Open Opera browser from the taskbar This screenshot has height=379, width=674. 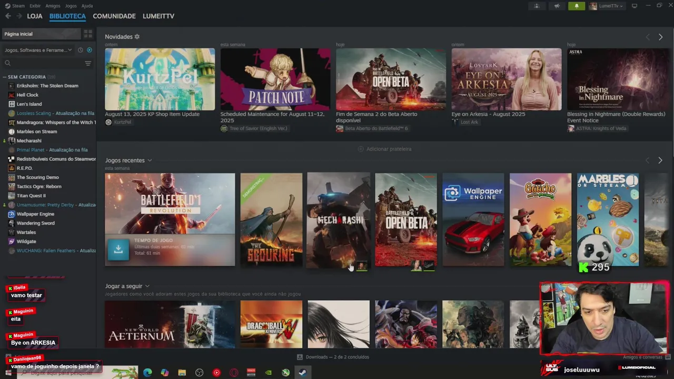(234, 373)
